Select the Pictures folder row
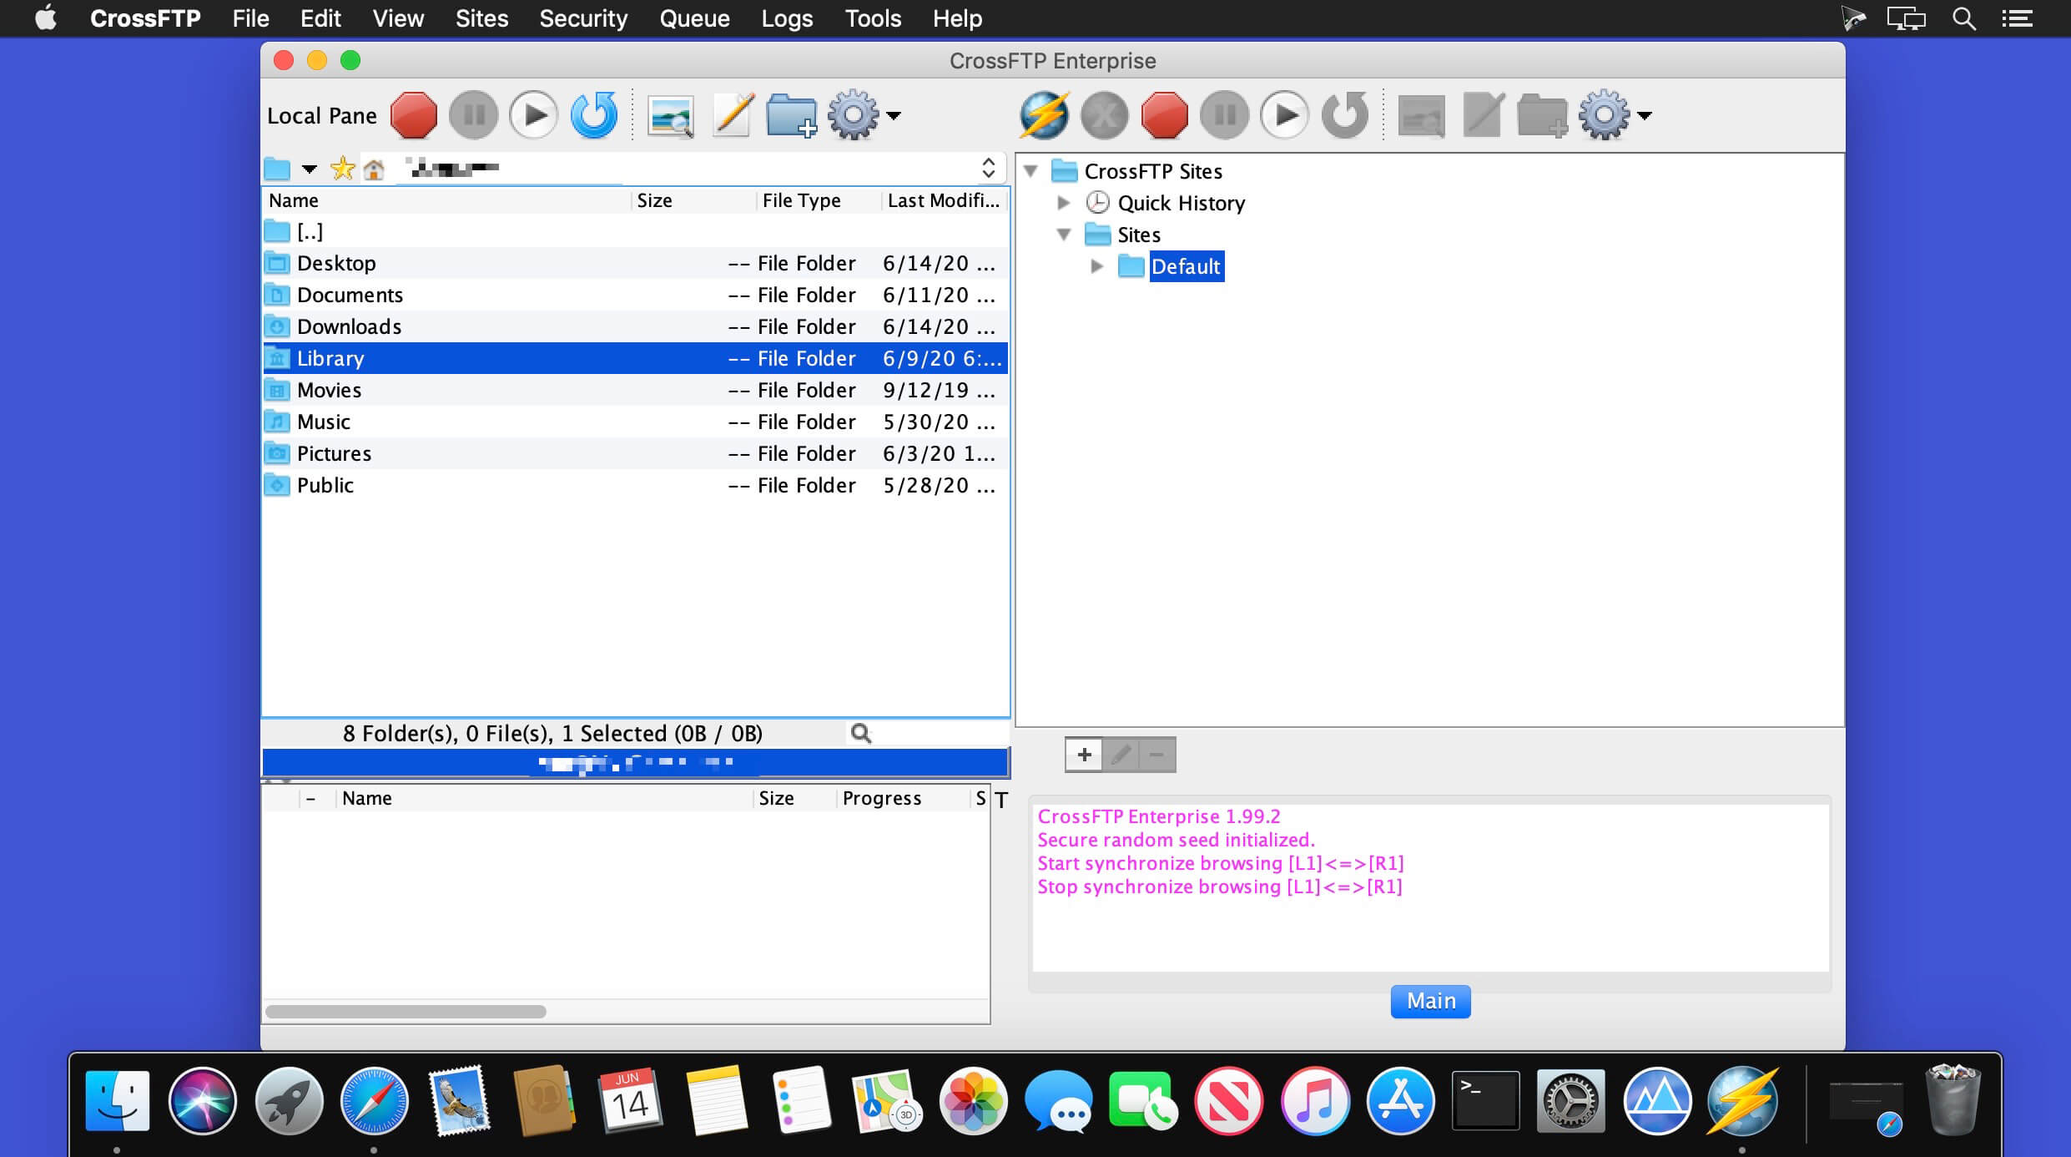Image resolution: width=2071 pixels, height=1157 pixels. [x=636, y=453]
